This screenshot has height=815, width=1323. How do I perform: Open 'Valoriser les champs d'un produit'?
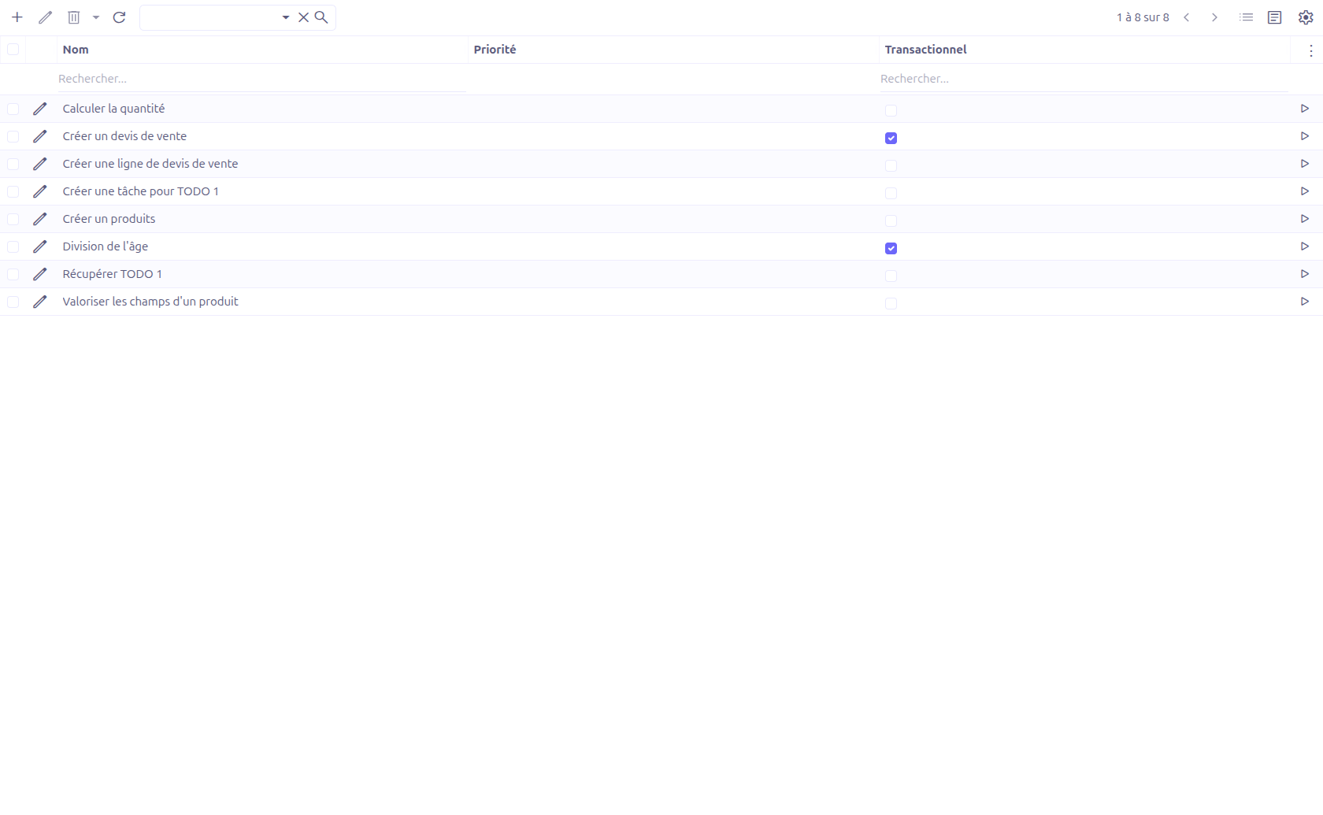150,301
